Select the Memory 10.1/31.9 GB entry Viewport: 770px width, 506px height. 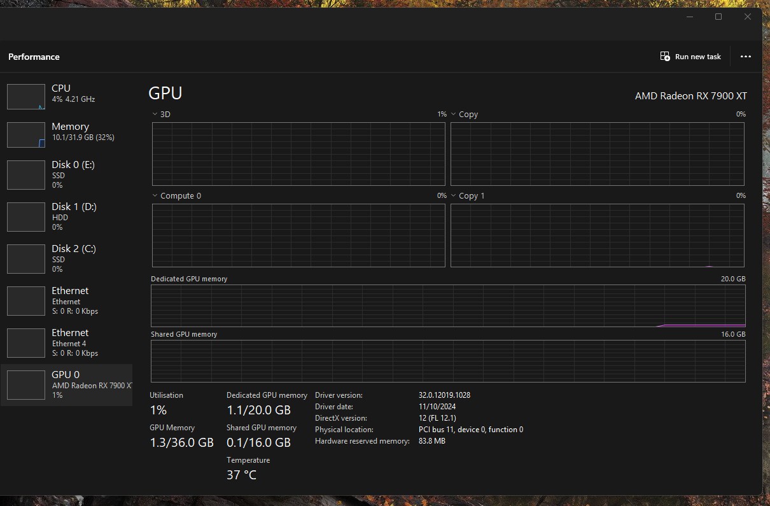pos(66,134)
